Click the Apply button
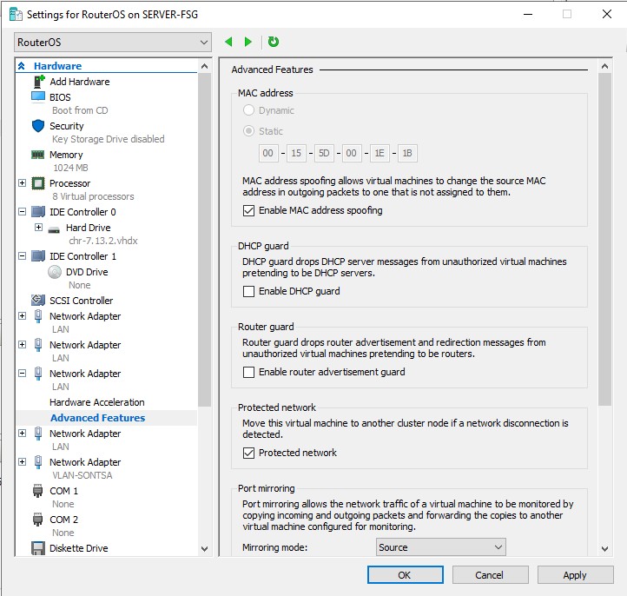 pyautogui.click(x=575, y=575)
